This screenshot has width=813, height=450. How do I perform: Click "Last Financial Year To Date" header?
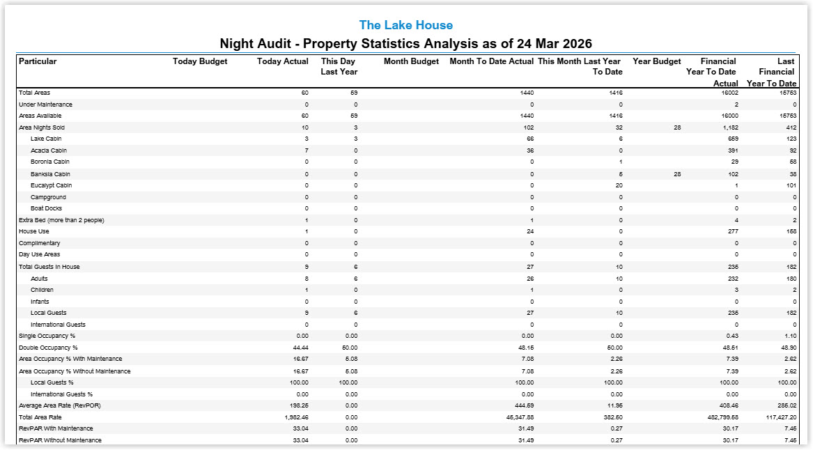point(771,72)
